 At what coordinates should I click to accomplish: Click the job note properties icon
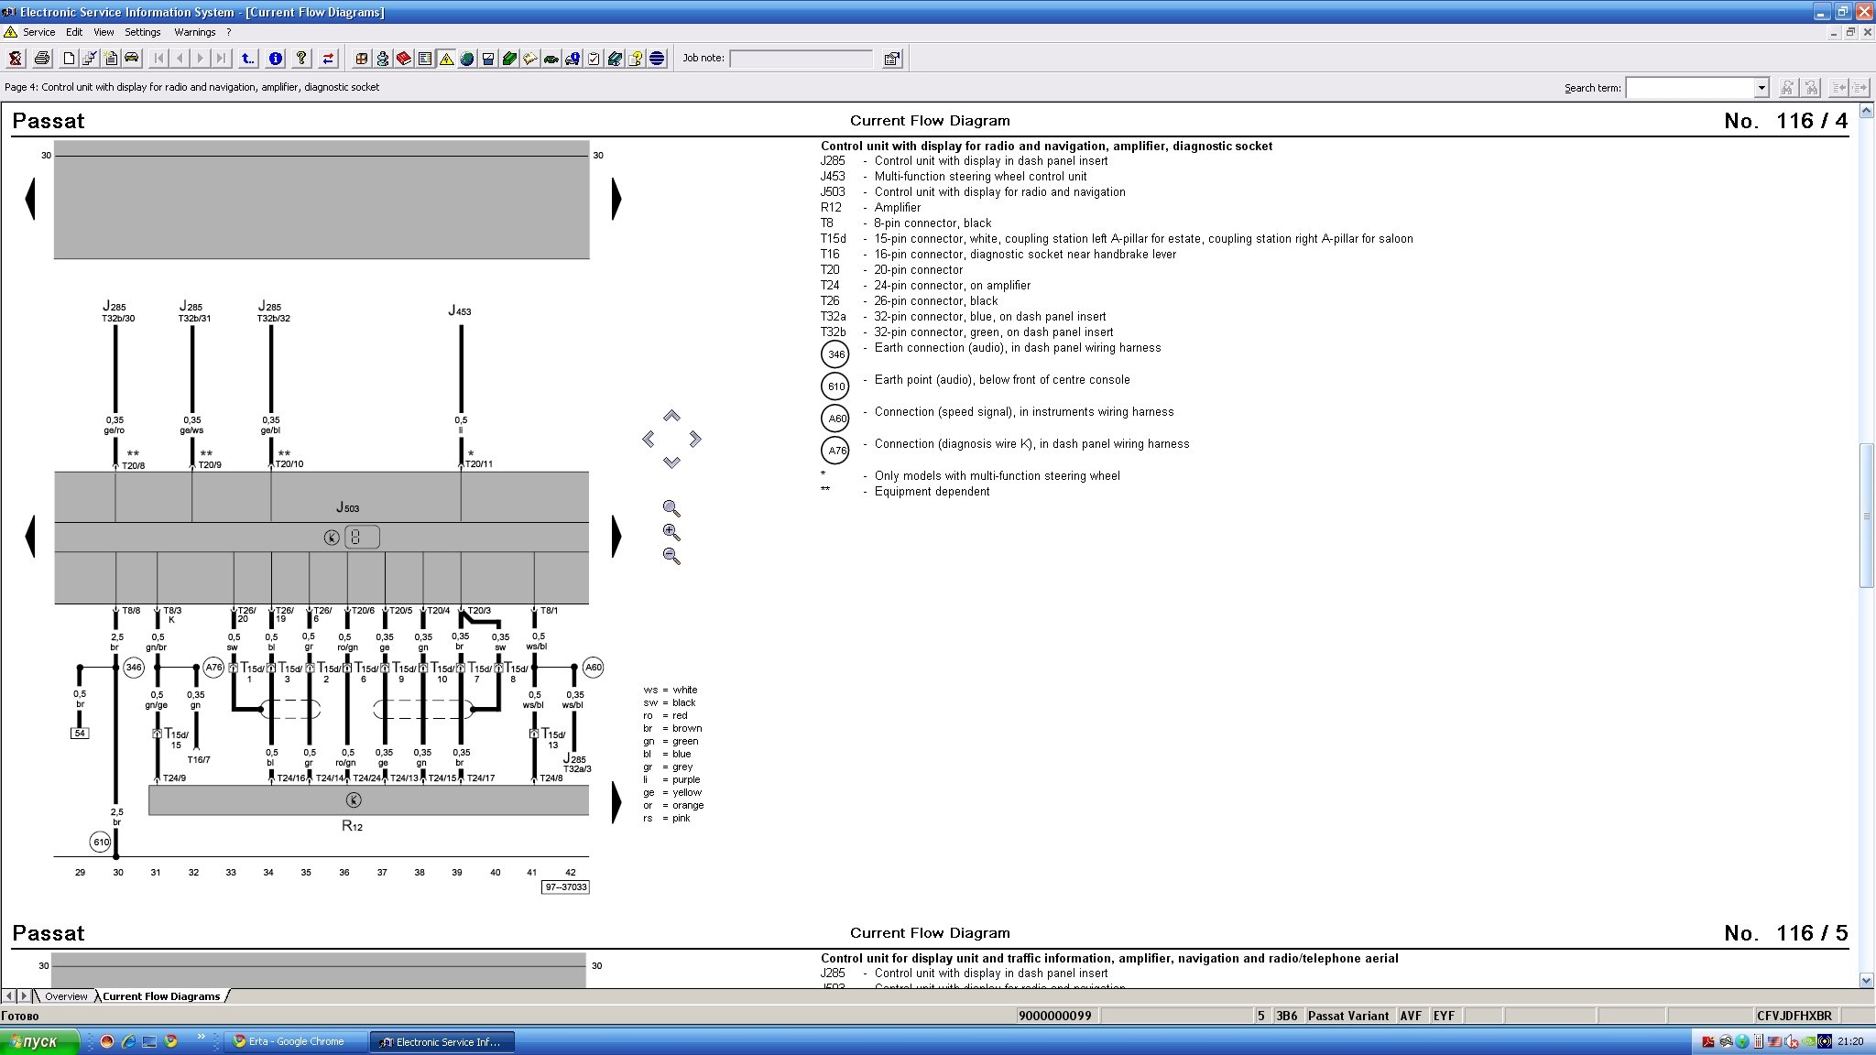click(x=891, y=59)
